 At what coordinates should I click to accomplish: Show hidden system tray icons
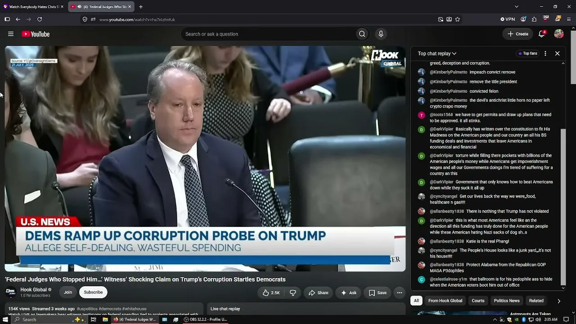[x=494, y=319]
